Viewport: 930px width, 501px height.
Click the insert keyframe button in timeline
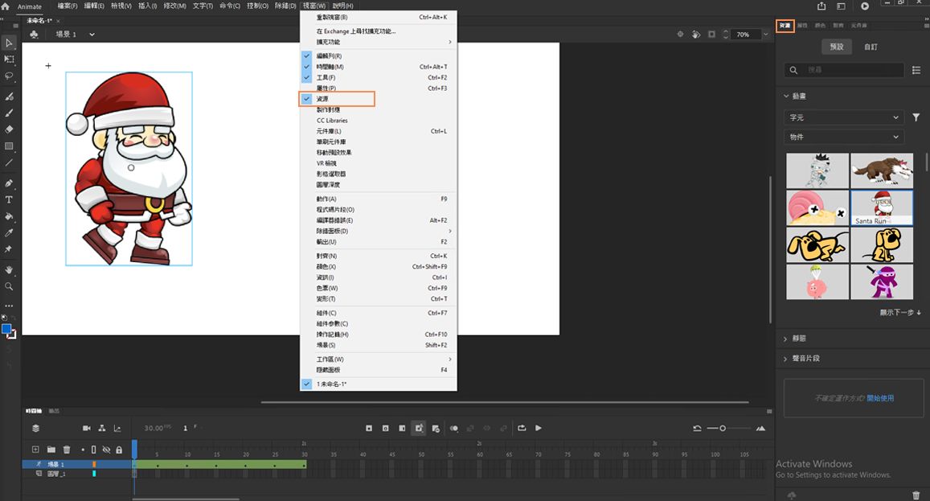coord(369,428)
